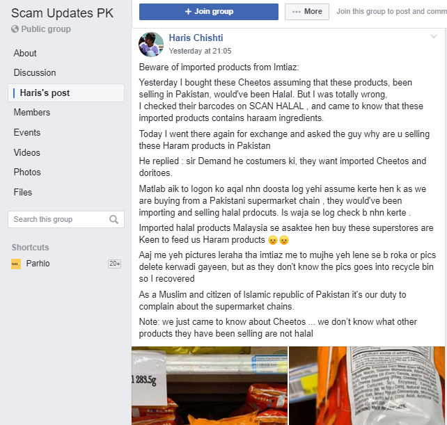447x425 pixels.
Task: Open the Videos section
Action: point(27,153)
